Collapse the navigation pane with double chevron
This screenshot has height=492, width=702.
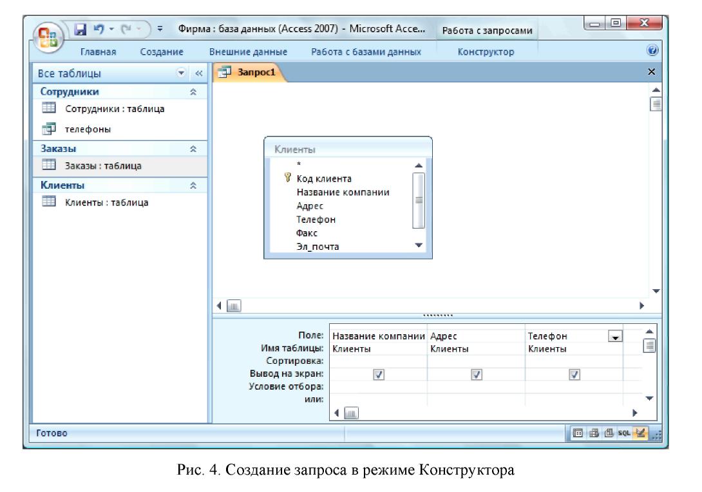coord(199,73)
